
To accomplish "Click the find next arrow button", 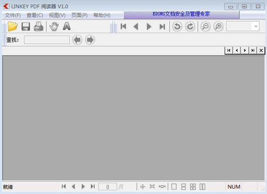I will [90, 40].
